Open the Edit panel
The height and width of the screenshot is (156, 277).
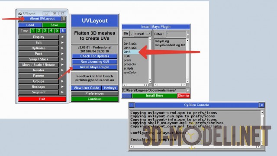[39, 43]
